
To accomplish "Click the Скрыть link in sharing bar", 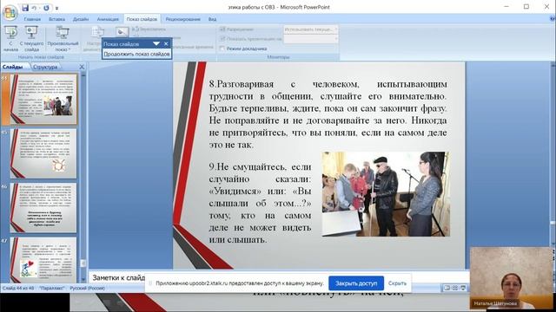I will tap(397, 283).
